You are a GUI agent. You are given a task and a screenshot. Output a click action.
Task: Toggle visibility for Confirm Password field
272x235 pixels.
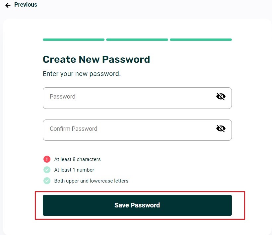[221, 128]
